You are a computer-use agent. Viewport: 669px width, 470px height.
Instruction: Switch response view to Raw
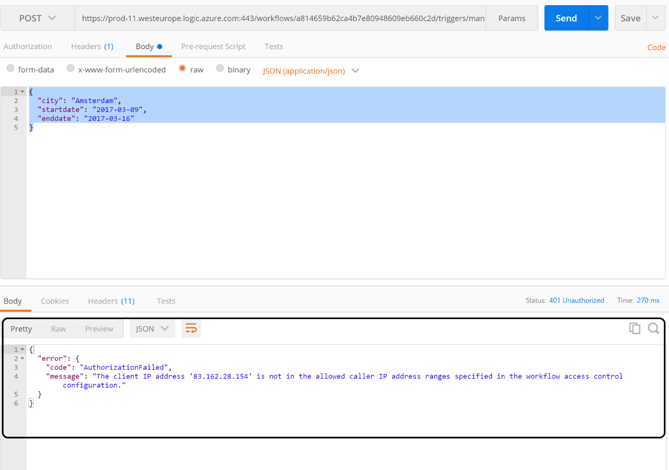pos(59,328)
